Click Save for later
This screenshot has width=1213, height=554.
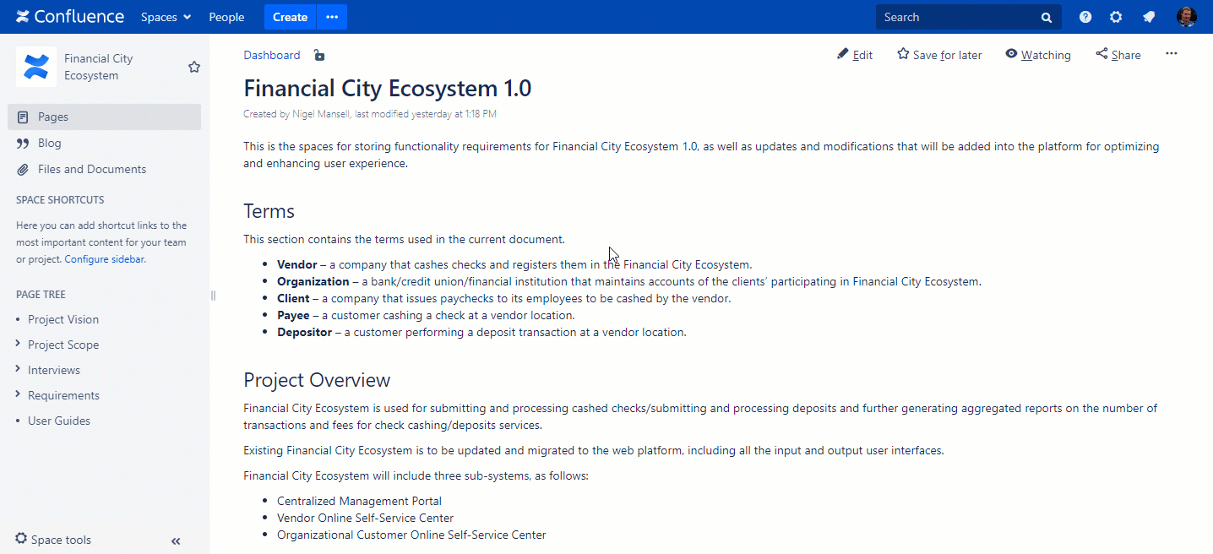click(x=939, y=55)
